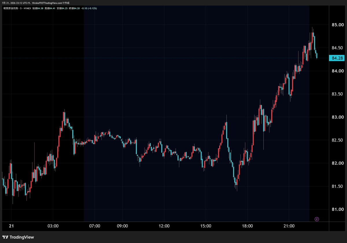The width and height of the screenshot is (347, 243).
Task: Click the 安値84.25 low value
Action: pyautogui.click(x=62, y=8)
